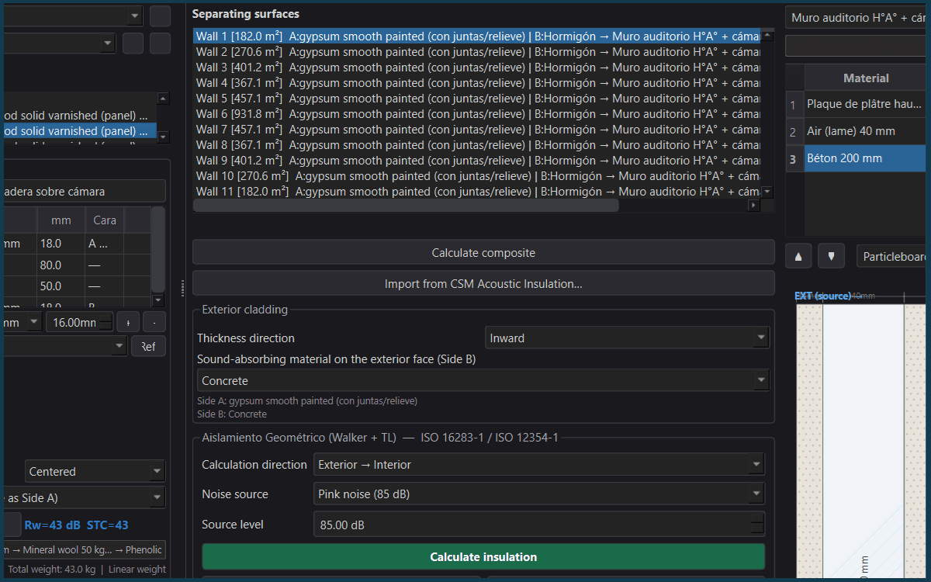This screenshot has height=582, width=931.
Task: Click the Ref button
Action: (x=148, y=347)
